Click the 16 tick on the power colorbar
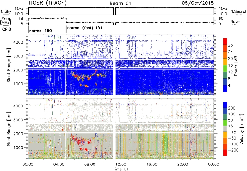The height and width of the screenshot is (171, 247). click(x=230, y=65)
